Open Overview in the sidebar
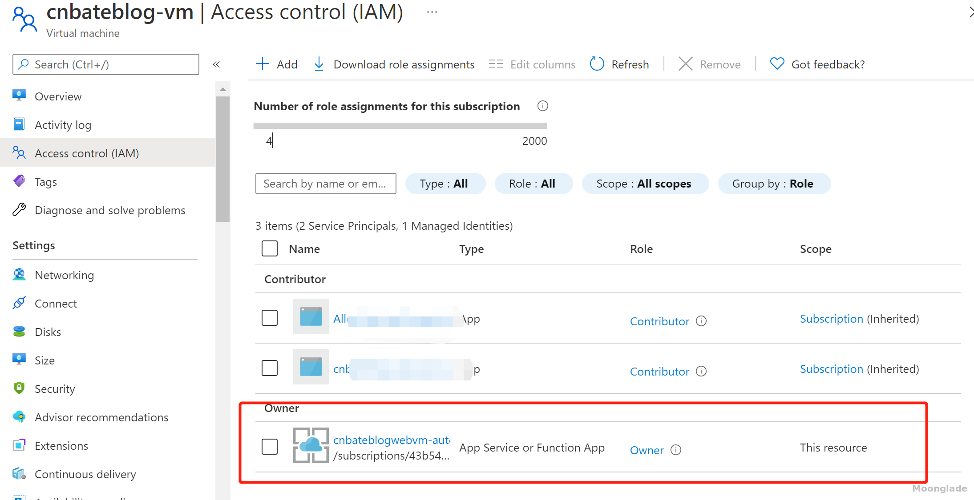The width and height of the screenshot is (974, 500). [58, 96]
